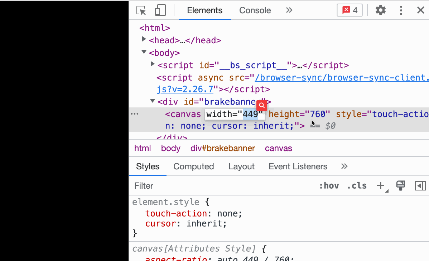Open the rendering emulations paintbrush icon
This screenshot has height=261, width=429.
[x=401, y=185]
